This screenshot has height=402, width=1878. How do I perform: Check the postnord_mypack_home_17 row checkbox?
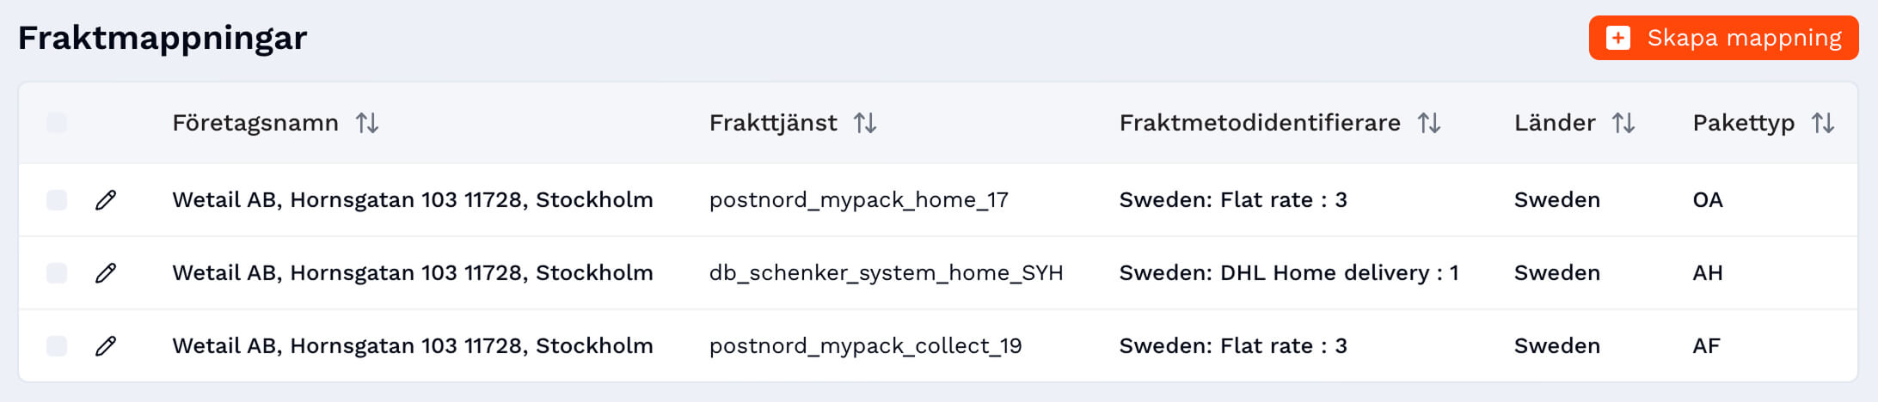(57, 200)
